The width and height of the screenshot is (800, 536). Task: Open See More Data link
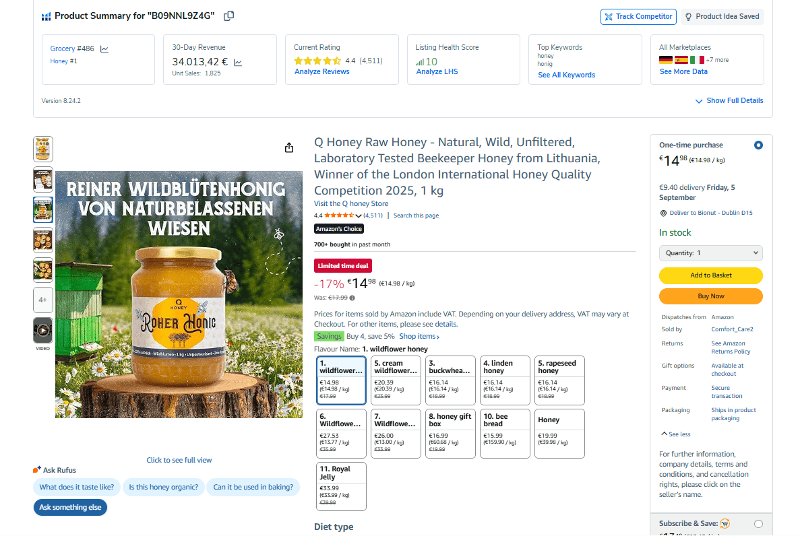coord(683,72)
